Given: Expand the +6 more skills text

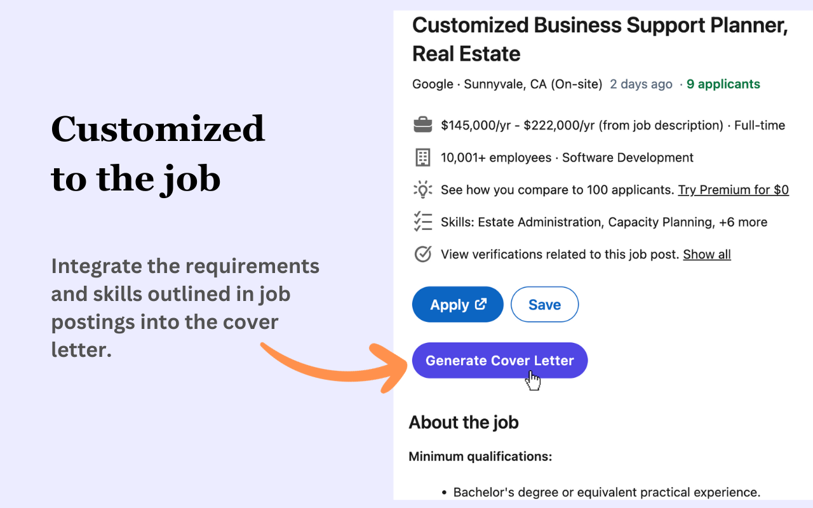Looking at the screenshot, I should 742,222.
